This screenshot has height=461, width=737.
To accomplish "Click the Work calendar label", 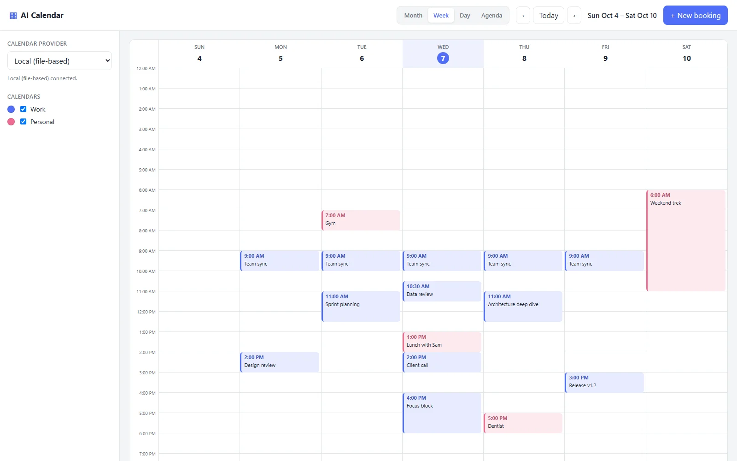I will click(x=38, y=109).
